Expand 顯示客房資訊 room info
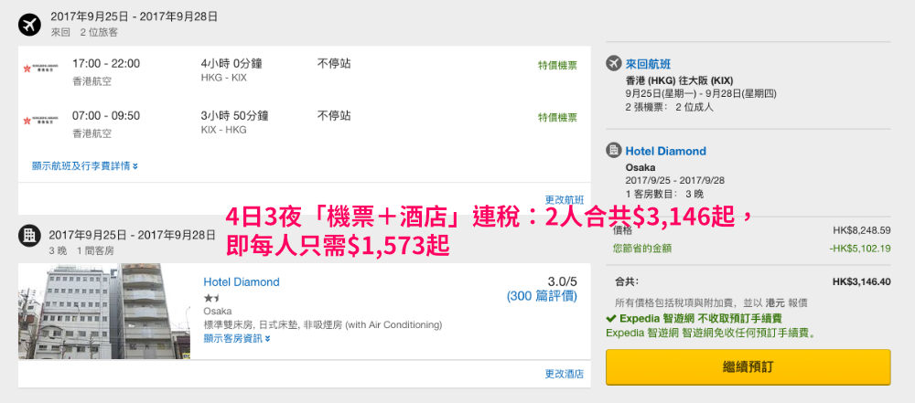The height and width of the screenshot is (403, 915). coord(237,338)
